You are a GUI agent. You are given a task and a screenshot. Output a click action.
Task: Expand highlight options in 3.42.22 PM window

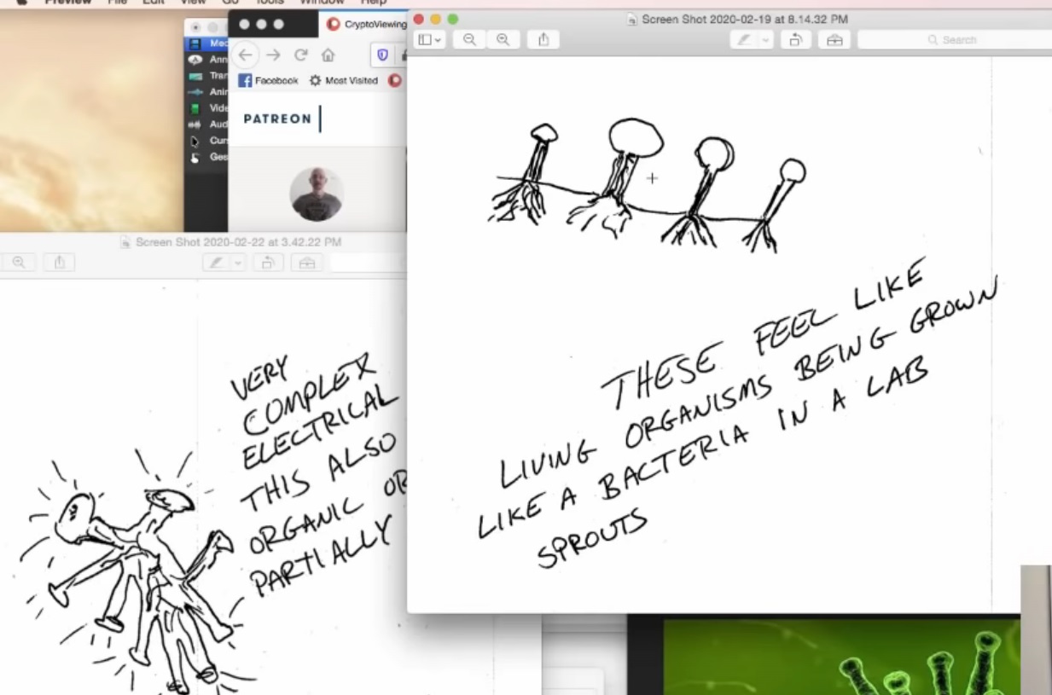[238, 264]
